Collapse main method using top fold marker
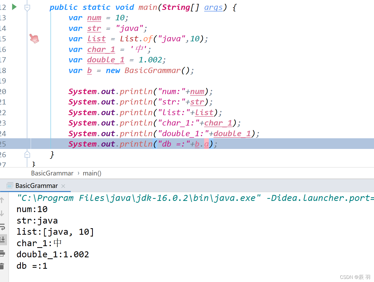 click(27, 8)
